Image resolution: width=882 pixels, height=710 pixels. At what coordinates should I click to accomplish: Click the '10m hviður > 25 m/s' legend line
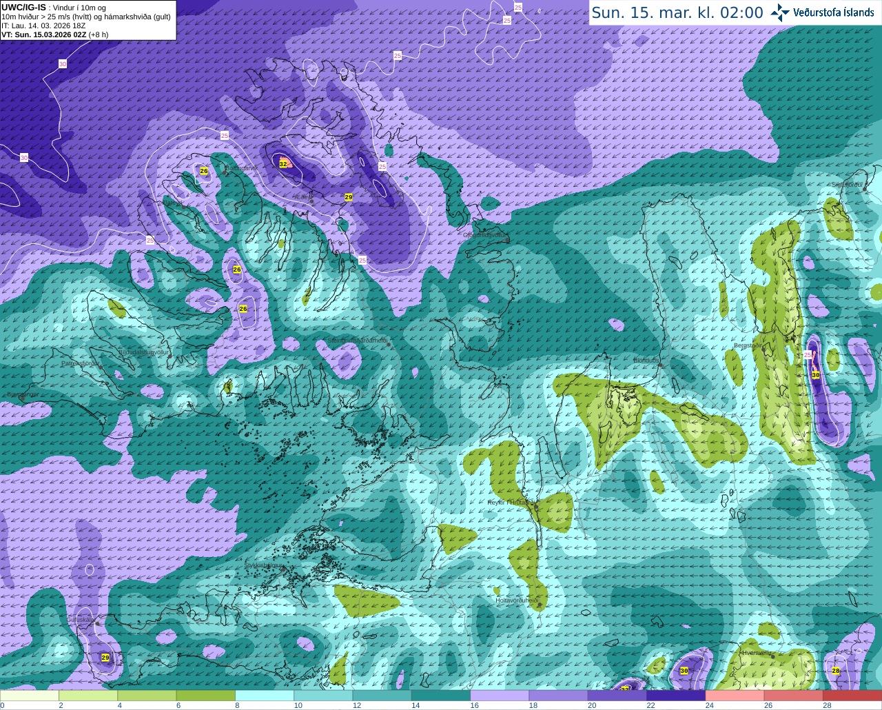tap(86, 17)
